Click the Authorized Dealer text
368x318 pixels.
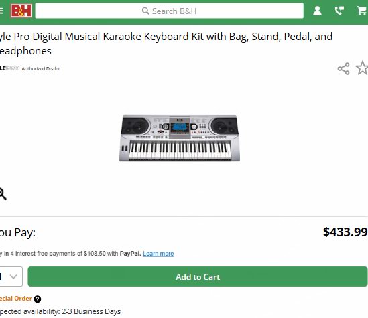[x=41, y=69]
